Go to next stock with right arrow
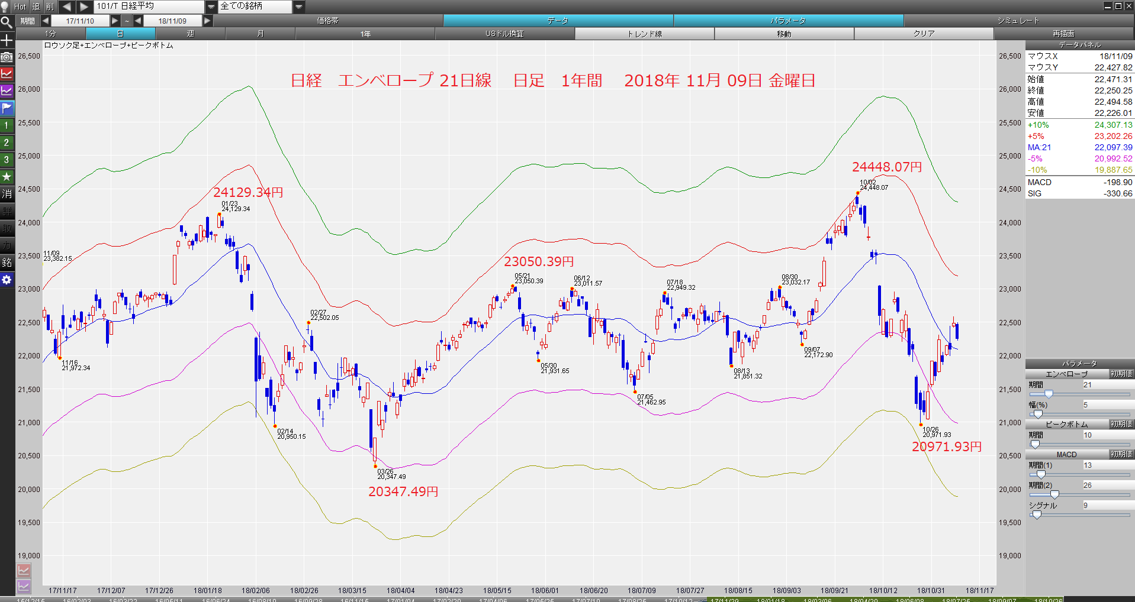Screen dimensions: 1135x602 84,7
